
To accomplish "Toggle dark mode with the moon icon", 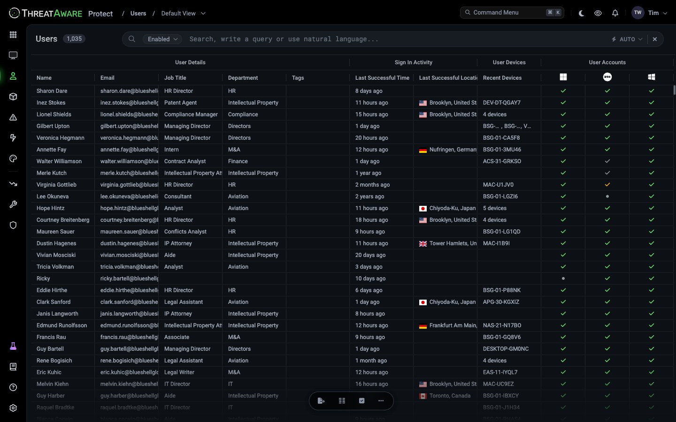I will (581, 13).
